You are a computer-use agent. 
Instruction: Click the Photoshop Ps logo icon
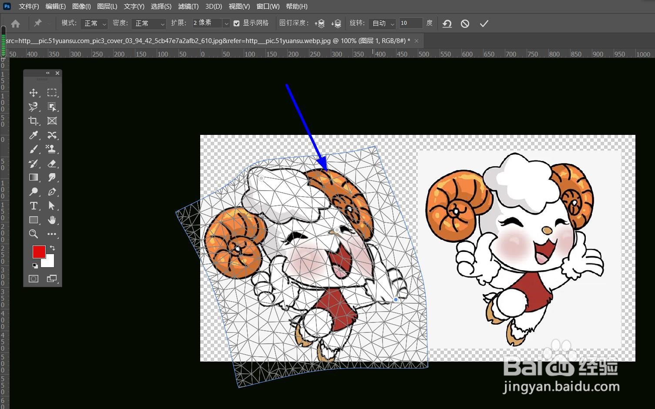pyautogui.click(x=7, y=6)
